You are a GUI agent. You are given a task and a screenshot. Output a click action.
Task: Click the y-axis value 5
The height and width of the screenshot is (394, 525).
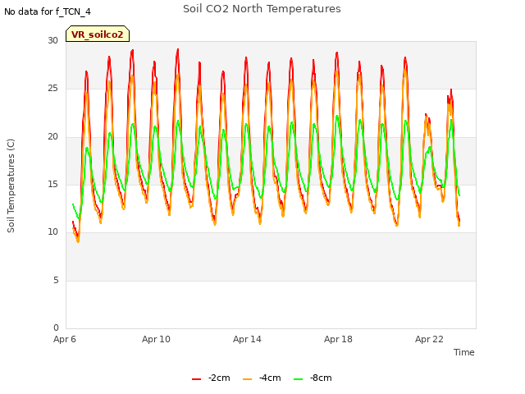pyautogui.click(x=56, y=280)
